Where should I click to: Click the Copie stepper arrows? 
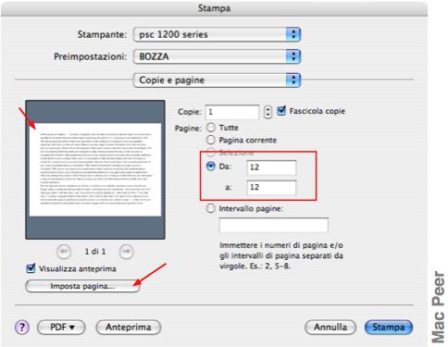pos(268,112)
